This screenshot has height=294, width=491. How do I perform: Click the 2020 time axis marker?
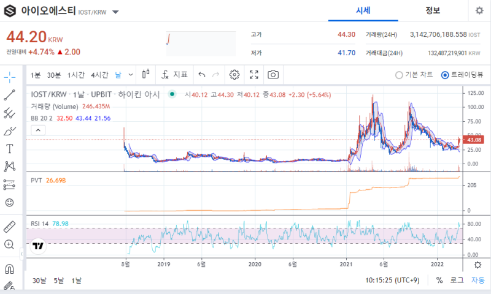[x=255, y=265]
